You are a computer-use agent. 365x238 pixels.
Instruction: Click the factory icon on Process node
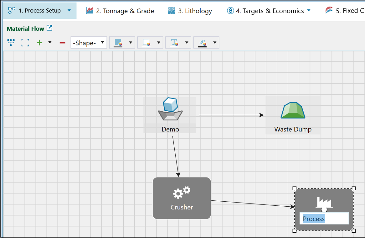324,202
